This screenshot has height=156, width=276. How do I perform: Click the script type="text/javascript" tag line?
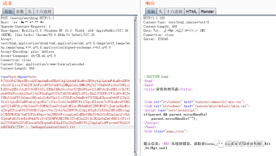click(171, 110)
